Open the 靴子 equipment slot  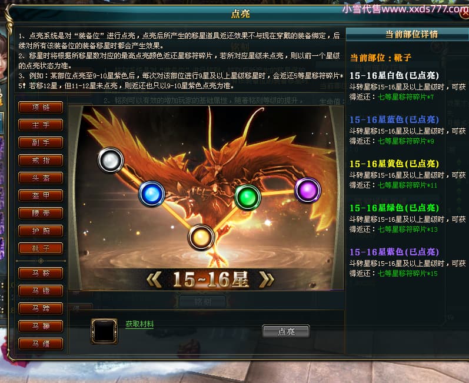click(x=41, y=248)
